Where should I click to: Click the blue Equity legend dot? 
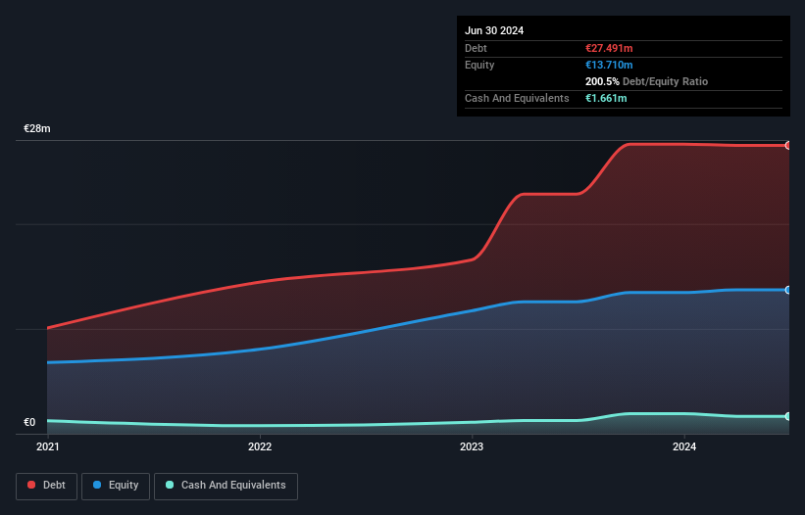click(97, 485)
